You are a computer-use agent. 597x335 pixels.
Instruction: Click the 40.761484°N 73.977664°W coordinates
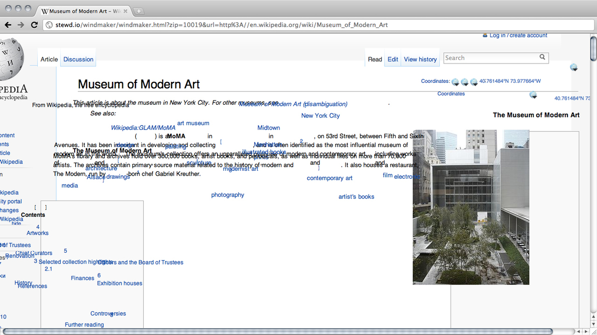point(510,81)
